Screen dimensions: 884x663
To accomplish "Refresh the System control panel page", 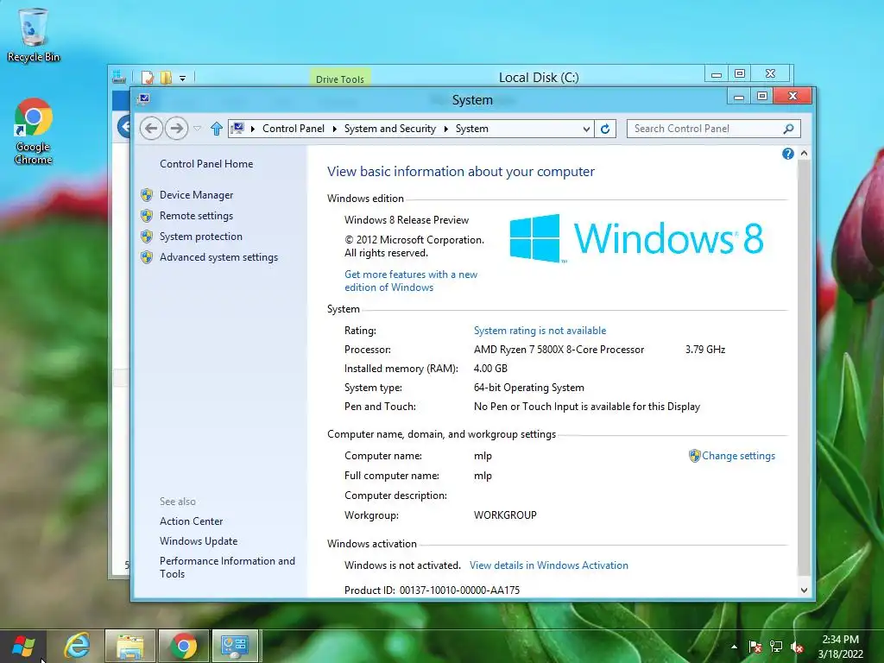I will tap(605, 129).
